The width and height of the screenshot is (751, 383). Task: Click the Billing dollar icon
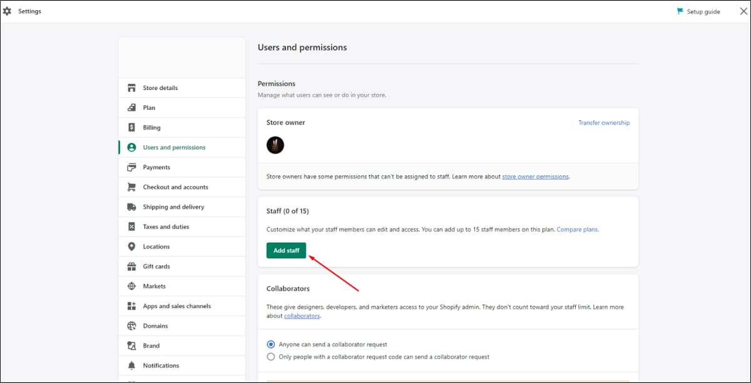coord(131,128)
